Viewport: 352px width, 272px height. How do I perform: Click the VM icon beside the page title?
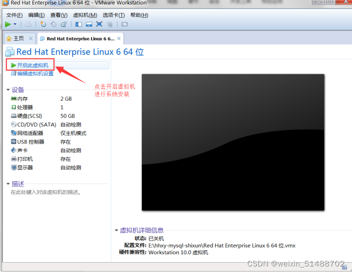tap(10, 52)
